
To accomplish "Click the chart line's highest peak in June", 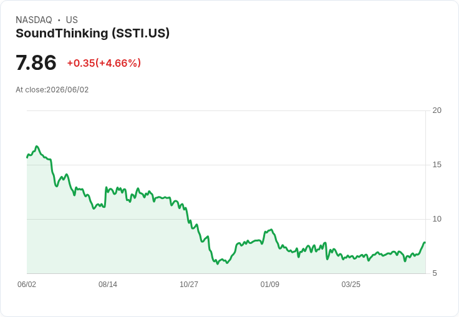I will coord(37,146).
